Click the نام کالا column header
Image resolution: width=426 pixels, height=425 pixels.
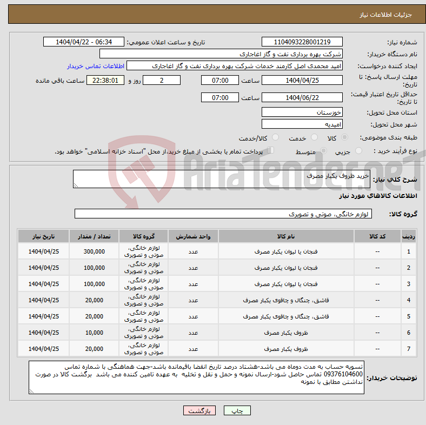pos(286,236)
